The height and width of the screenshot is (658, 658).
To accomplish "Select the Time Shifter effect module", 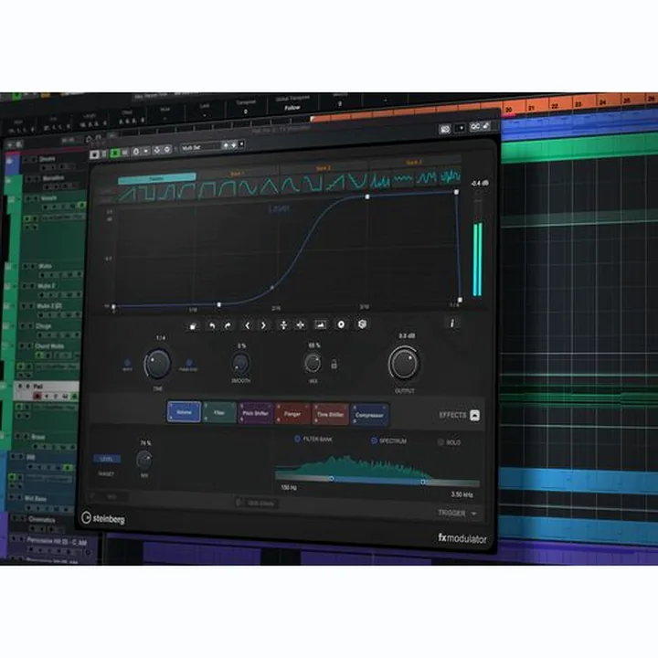I will [330, 415].
